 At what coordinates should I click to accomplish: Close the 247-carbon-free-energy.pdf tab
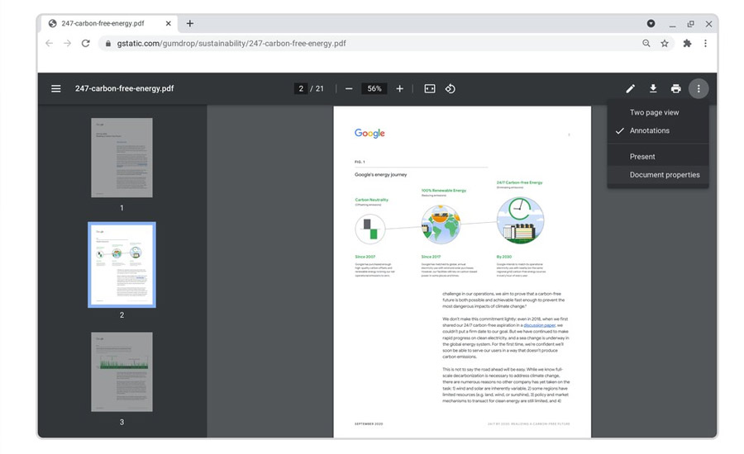169,23
